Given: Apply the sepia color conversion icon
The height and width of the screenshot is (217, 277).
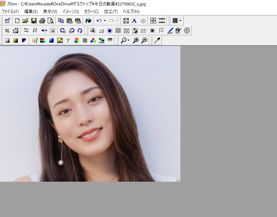Looking at the screenshot, I should pyautogui.click(x=16, y=40).
